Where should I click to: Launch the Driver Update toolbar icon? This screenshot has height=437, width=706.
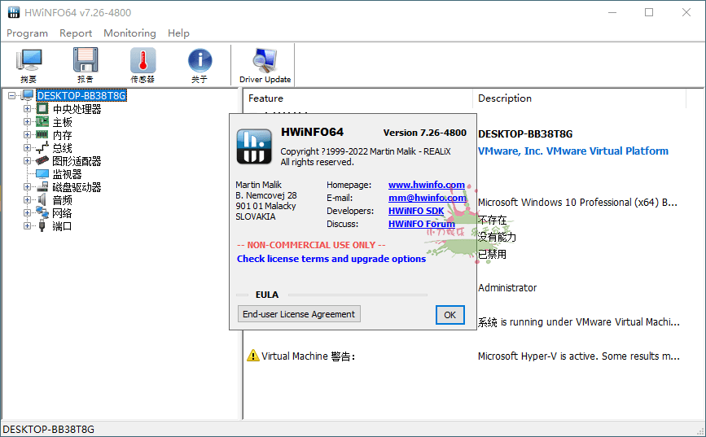[265, 65]
